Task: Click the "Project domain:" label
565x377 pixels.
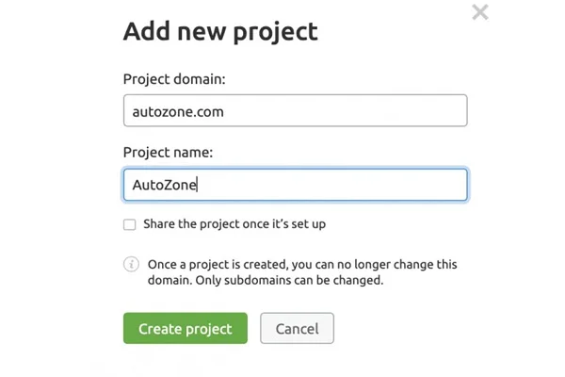Action: coord(174,78)
